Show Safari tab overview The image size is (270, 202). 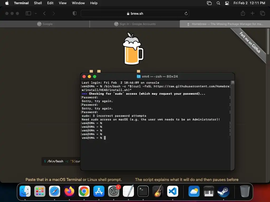[262, 13]
